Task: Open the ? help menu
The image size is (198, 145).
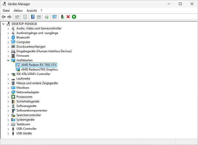Action: [x=41, y=11]
